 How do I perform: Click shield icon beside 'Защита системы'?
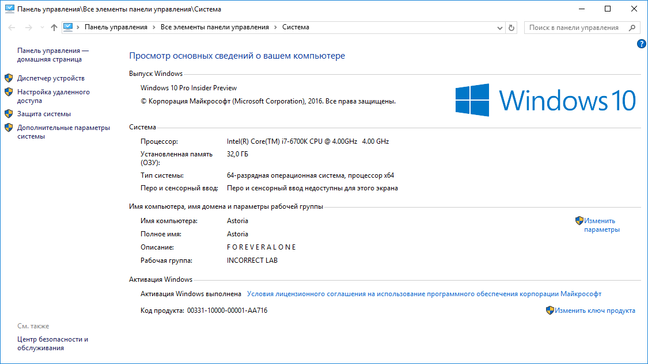coord(9,113)
